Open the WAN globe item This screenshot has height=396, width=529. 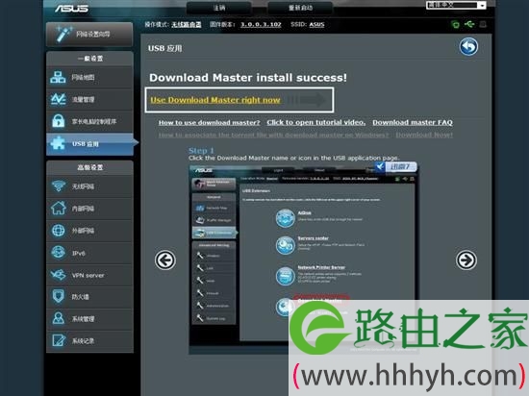(x=89, y=231)
